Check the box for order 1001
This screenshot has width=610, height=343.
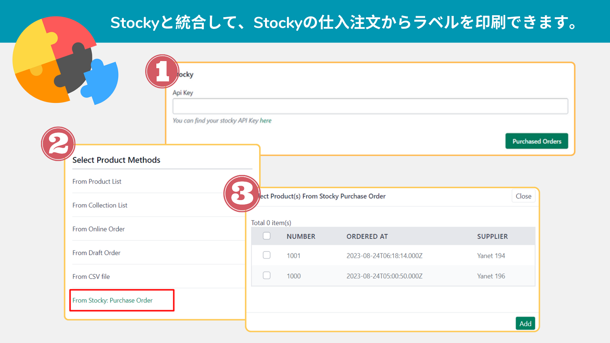[267, 255]
